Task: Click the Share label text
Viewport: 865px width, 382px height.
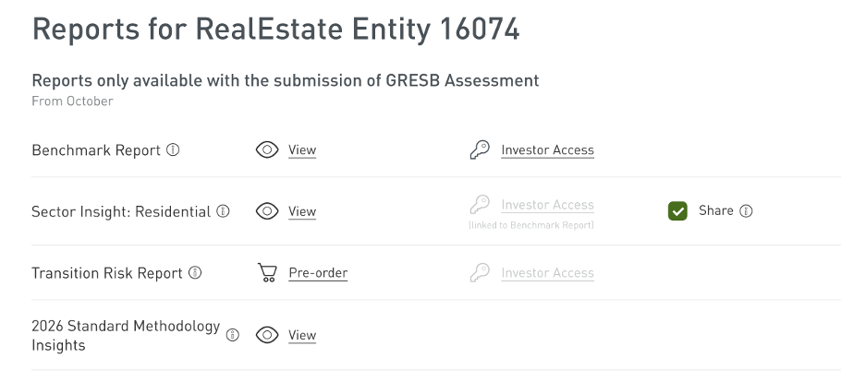Action: coord(715,210)
